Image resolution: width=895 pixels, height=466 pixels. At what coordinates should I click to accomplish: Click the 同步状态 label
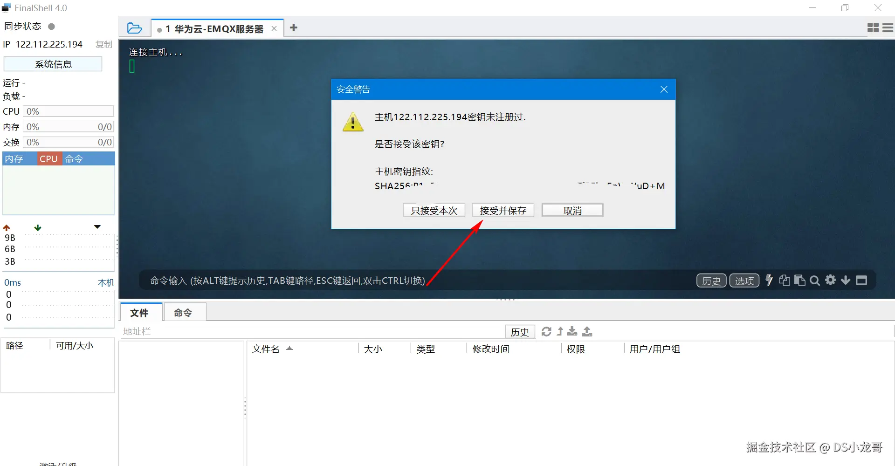click(22, 27)
